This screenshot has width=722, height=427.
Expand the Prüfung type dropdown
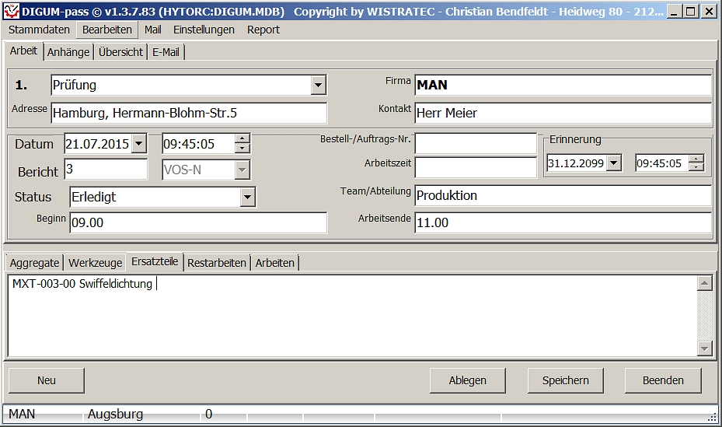click(318, 85)
